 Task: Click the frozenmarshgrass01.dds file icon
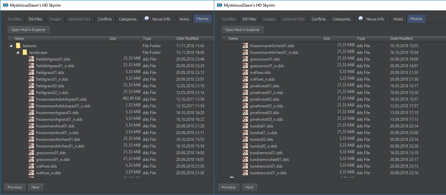click(31, 113)
